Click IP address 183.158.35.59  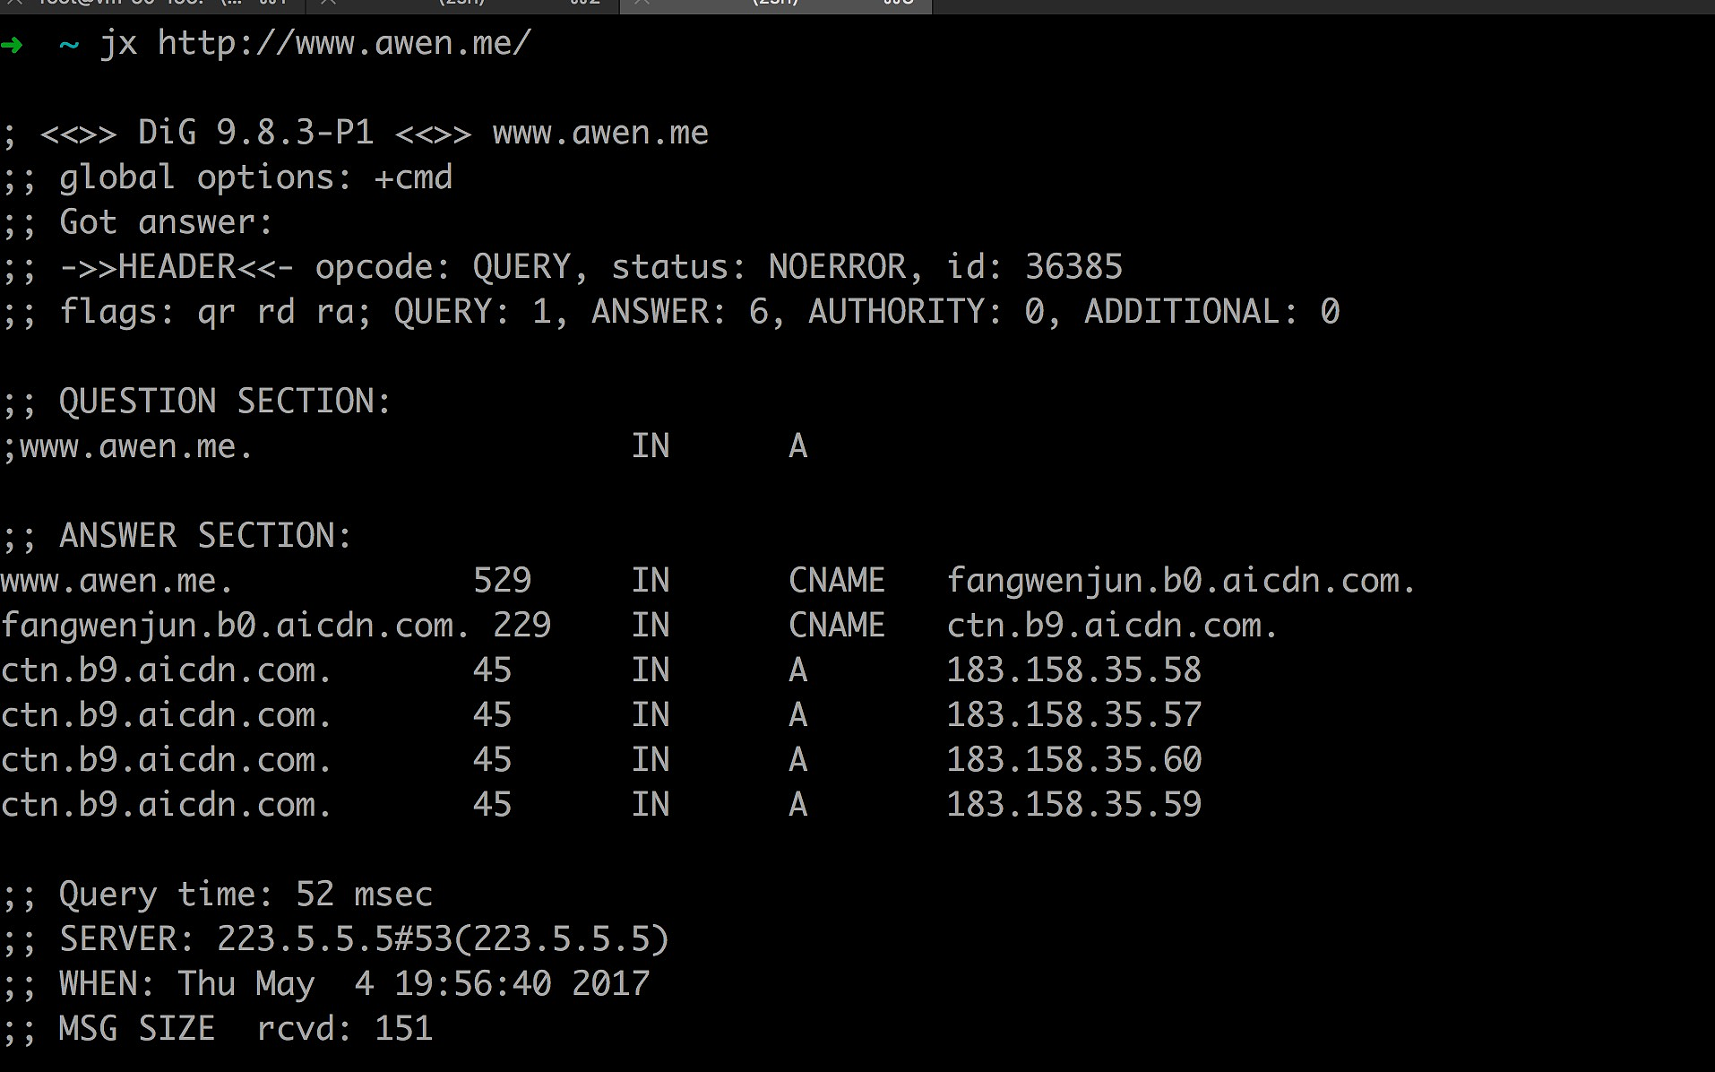click(x=1073, y=805)
